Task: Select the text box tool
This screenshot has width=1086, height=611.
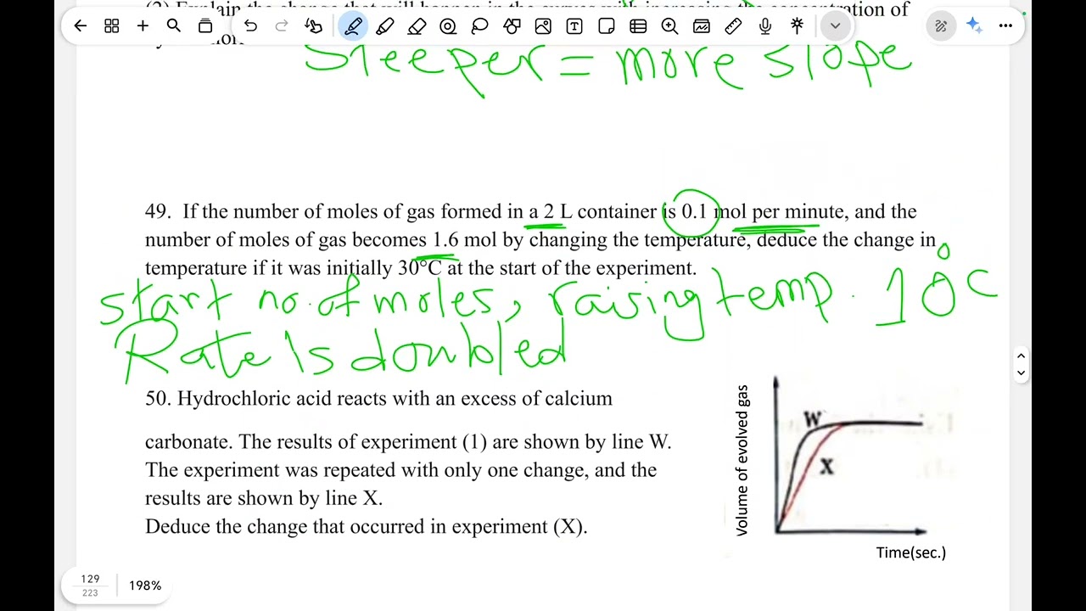Action: (x=574, y=26)
